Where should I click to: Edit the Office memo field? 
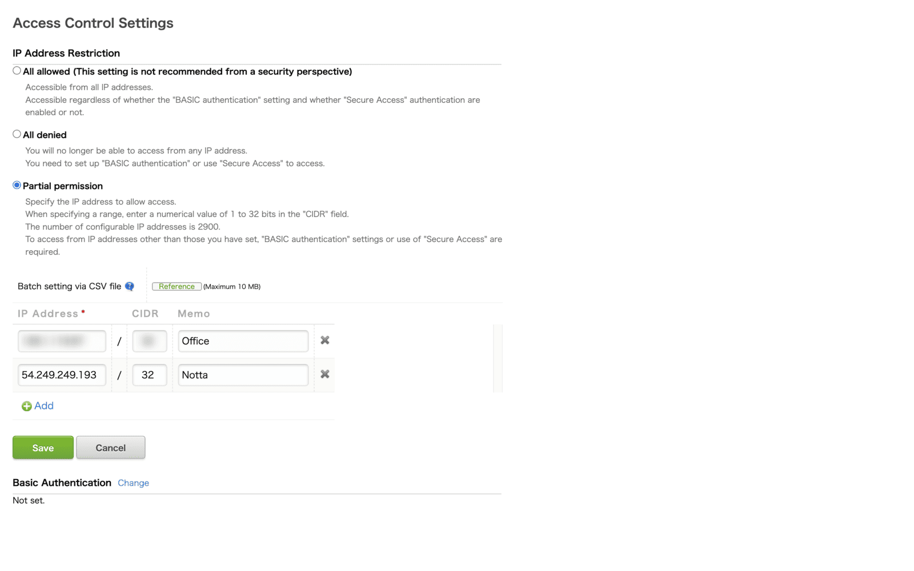[243, 341]
